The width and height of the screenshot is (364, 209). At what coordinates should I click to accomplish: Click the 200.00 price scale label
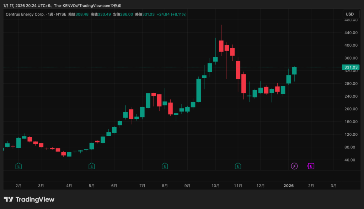351,109
